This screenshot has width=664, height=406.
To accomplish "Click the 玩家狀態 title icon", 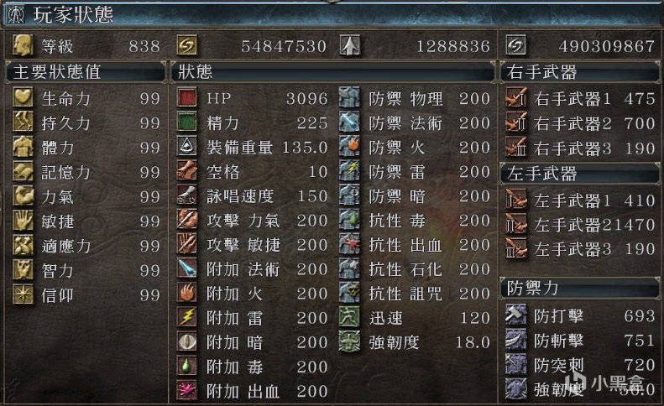I will pyautogui.click(x=16, y=14).
